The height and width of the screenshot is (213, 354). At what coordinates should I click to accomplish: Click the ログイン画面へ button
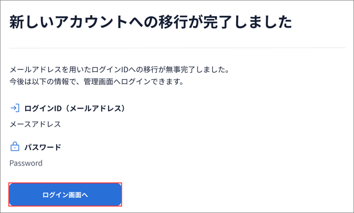tap(65, 195)
